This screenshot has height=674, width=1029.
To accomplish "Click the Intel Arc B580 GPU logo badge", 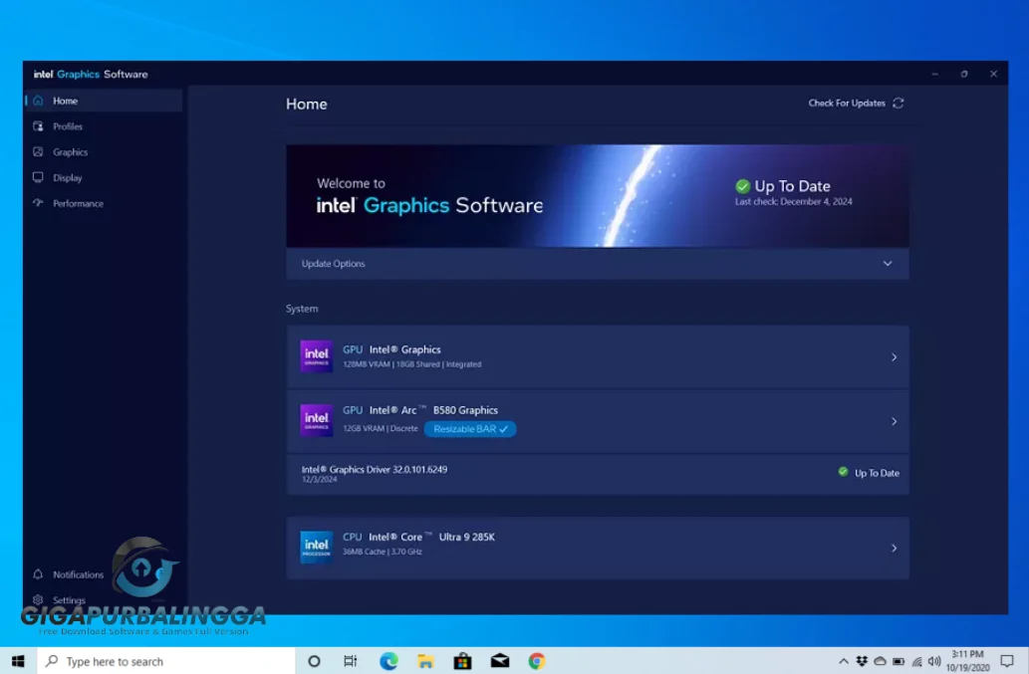I will coord(317,420).
